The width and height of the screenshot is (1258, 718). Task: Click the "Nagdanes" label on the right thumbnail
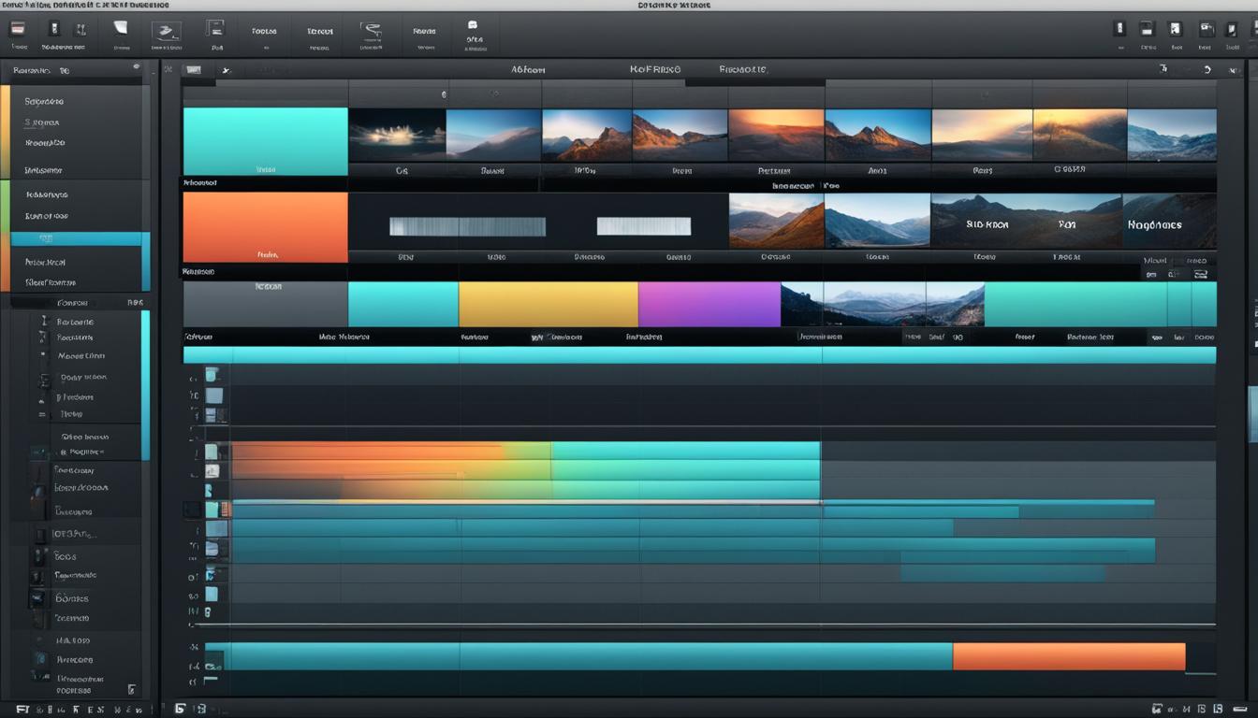pyautogui.click(x=1154, y=225)
